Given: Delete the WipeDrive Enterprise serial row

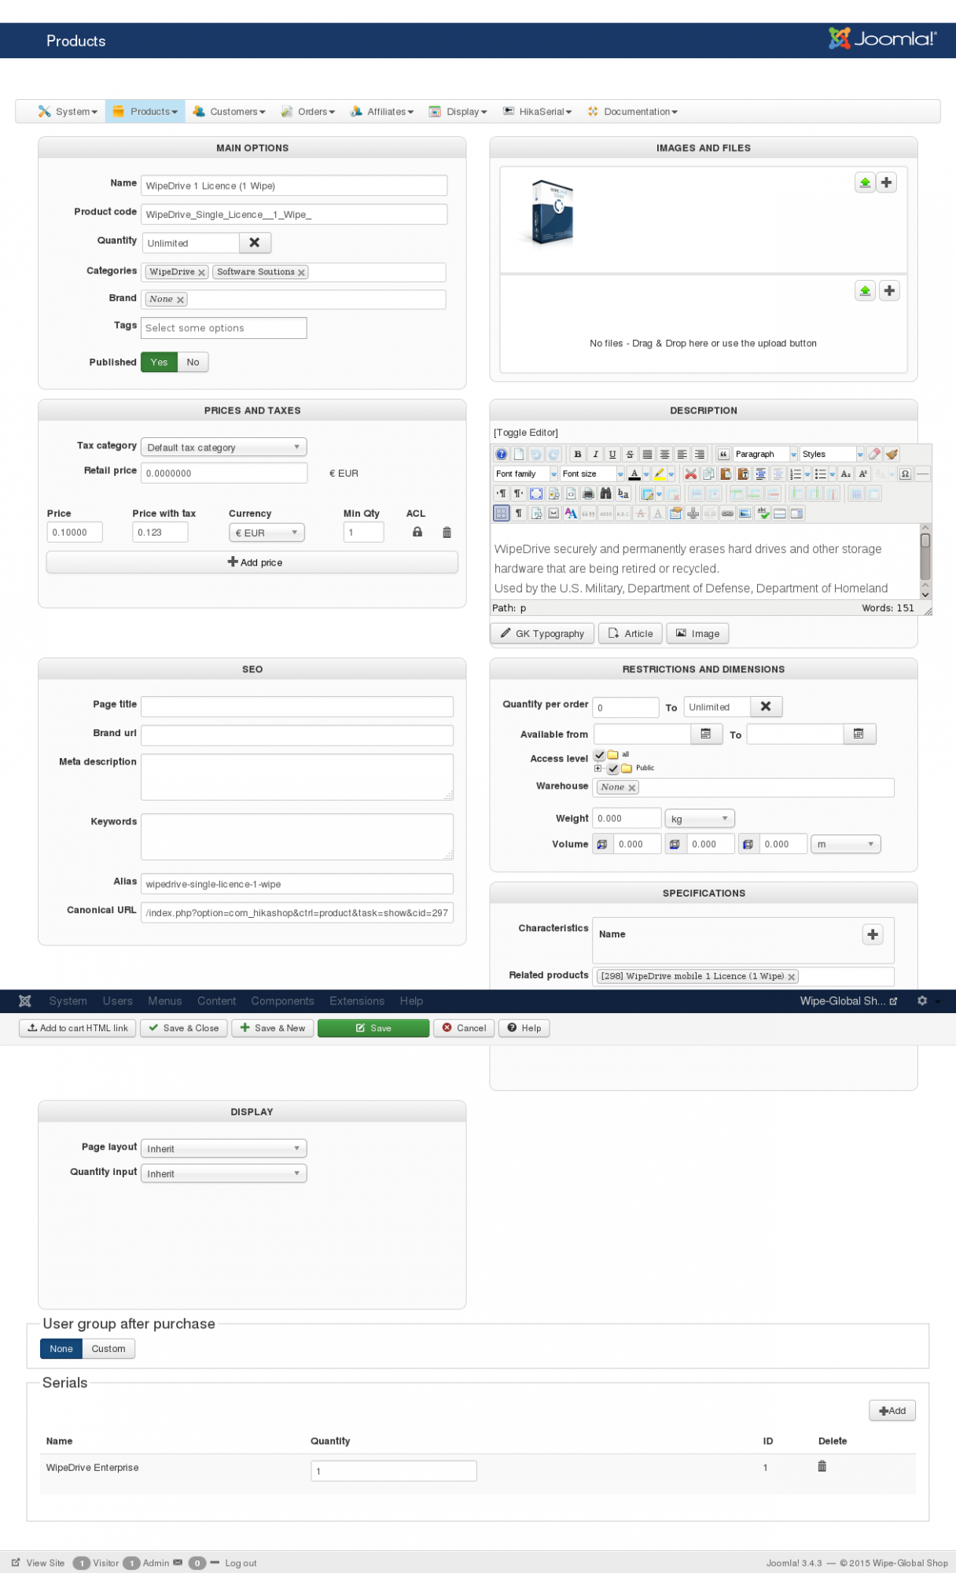Looking at the screenshot, I should 822,1466.
